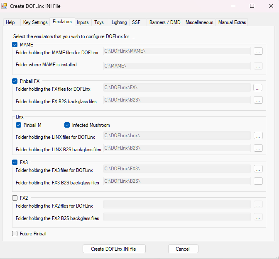Browse for the MAME DOFLinx files folder
The image size is (279, 259).
(x=258, y=51)
